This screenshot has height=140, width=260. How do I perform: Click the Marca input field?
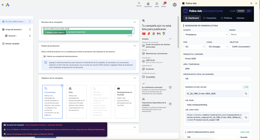(240, 34)
